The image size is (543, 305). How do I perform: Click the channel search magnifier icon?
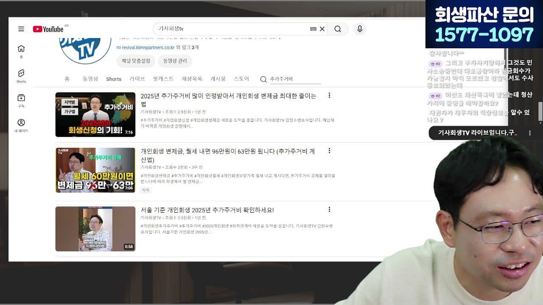coord(263,79)
